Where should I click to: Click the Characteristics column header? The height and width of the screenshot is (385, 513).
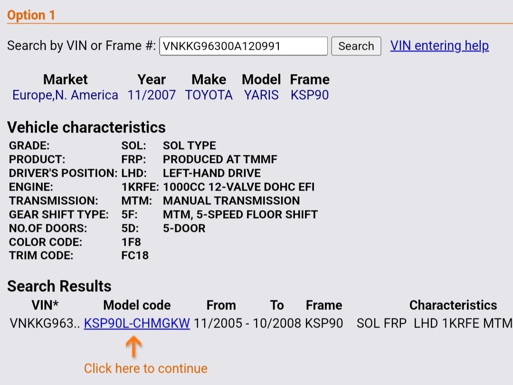coord(453,305)
